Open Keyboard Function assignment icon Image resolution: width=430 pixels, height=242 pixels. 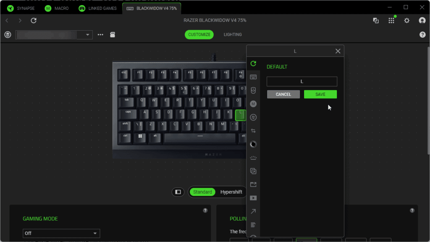click(x=253, y=77)
